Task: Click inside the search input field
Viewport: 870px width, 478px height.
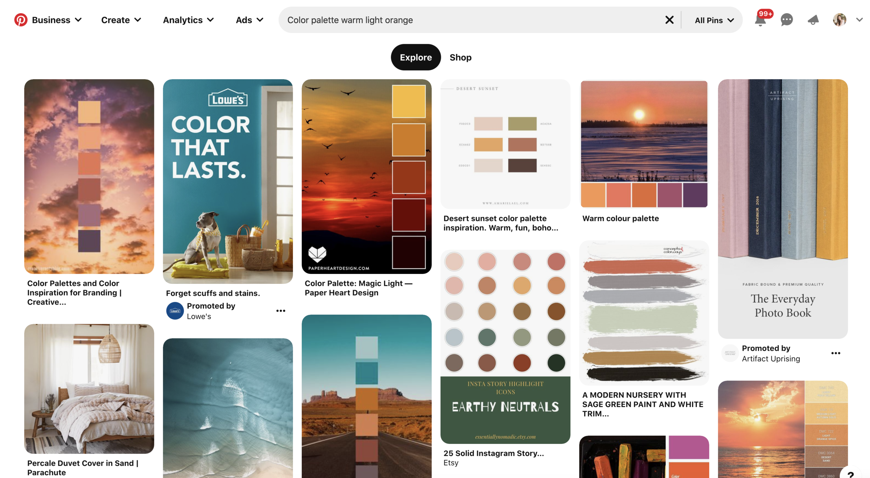Action: pos(470,20)
